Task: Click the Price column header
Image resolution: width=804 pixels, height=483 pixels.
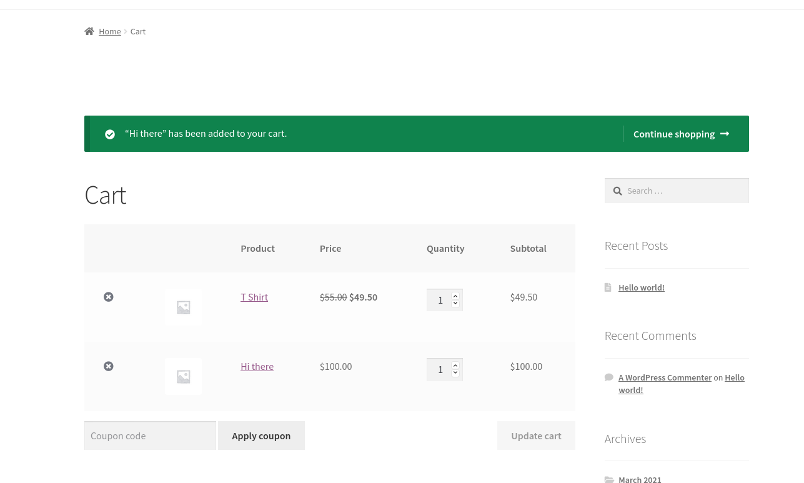Action: click(330, 248)
